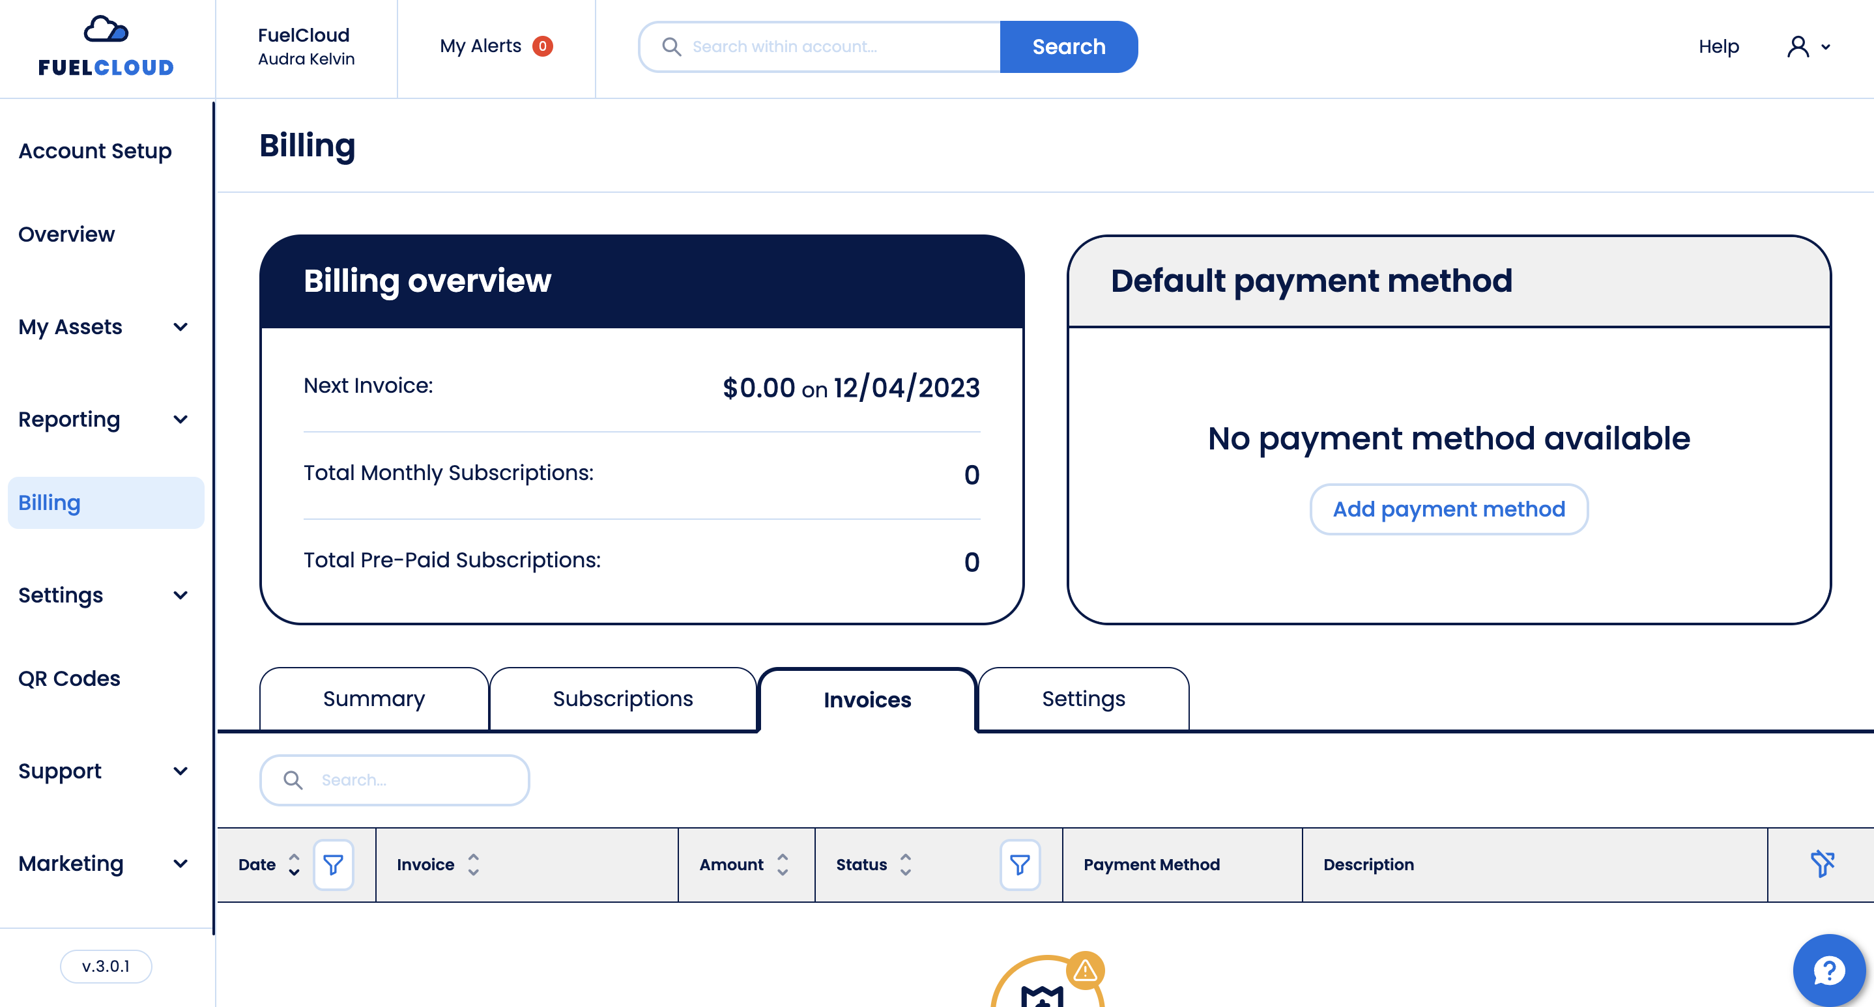
Task: Click the Search button
Action: (1069, 46)
